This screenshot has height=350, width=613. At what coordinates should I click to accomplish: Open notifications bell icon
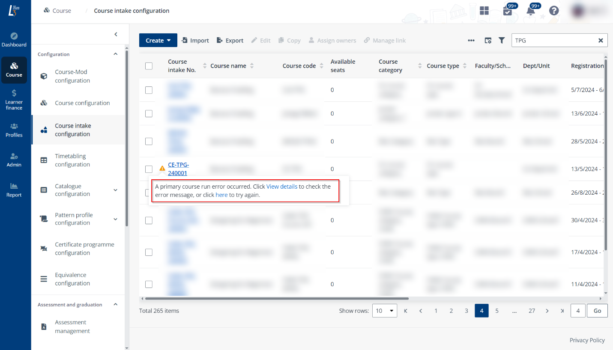531,11
